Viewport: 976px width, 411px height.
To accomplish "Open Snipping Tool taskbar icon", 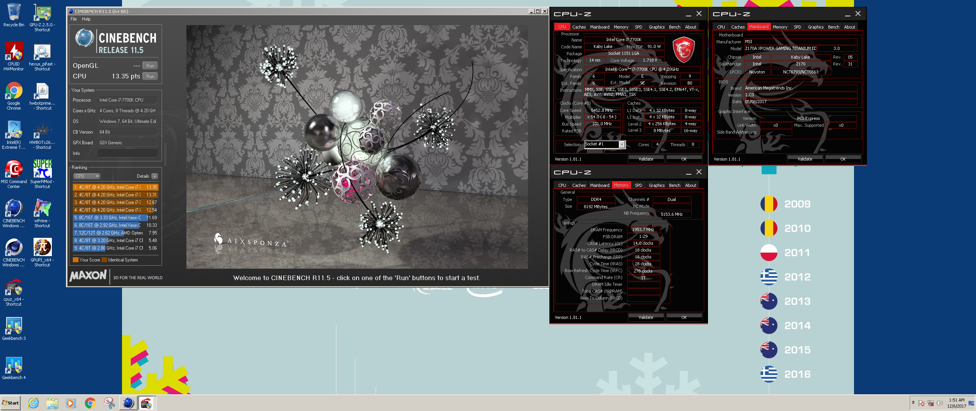I will [109, 403].
